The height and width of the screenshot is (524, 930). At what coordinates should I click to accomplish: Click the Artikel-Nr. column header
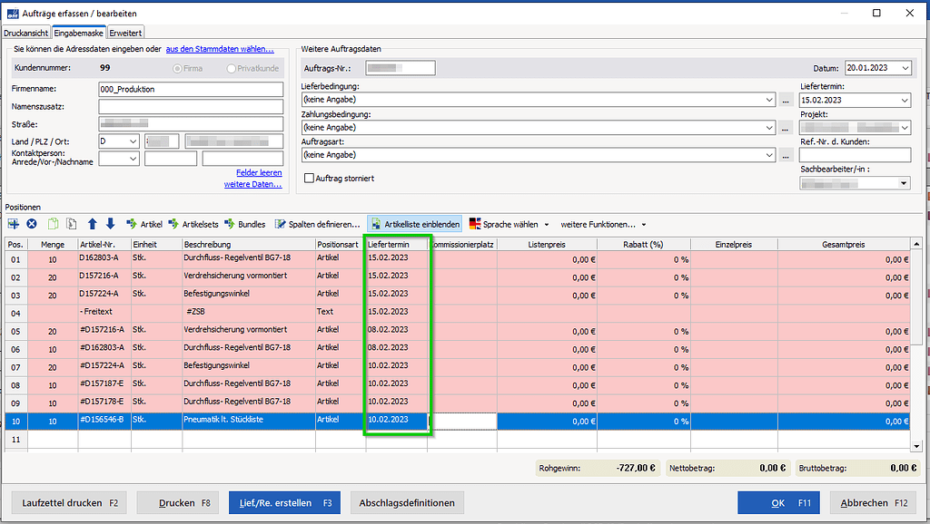(x=104, y=244)
